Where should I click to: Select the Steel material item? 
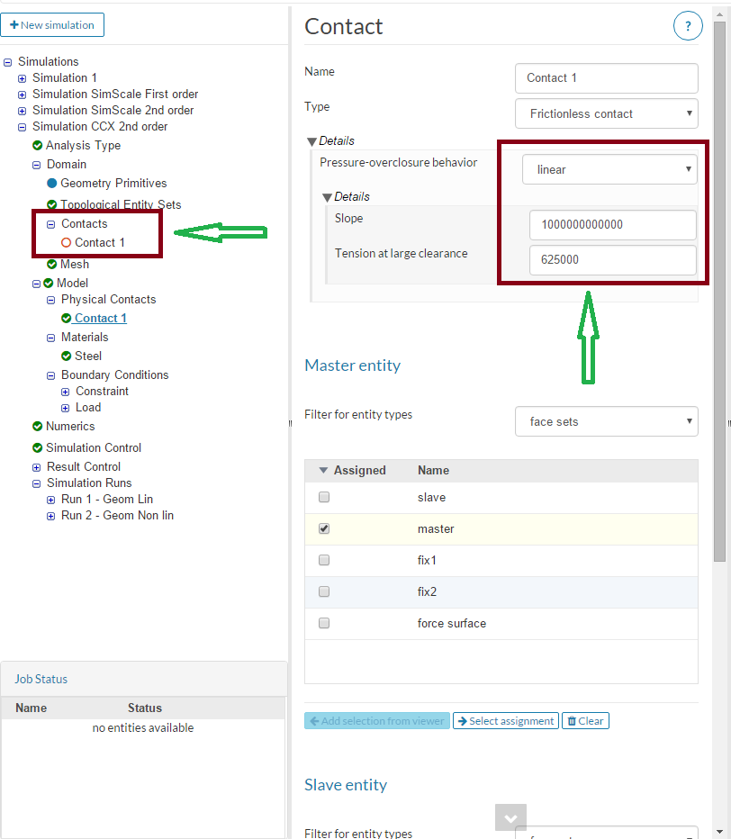(88, 356)
